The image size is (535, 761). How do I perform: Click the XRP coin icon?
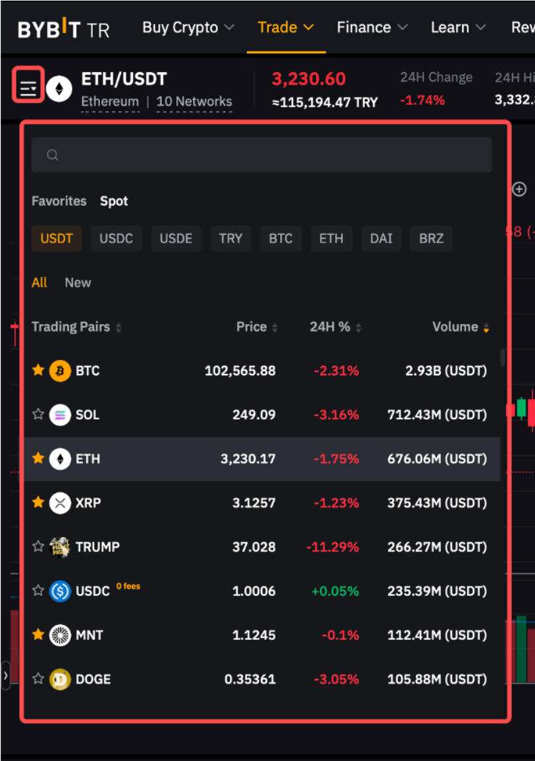coord(60,503)
